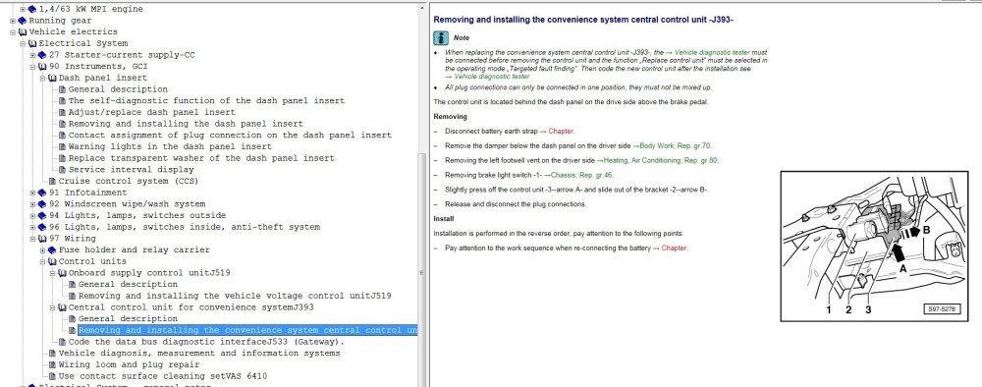Select Removing and installing the vehicle voltage control unitJ519
This screenshot has height=387, width=982.
pos(235,296)
